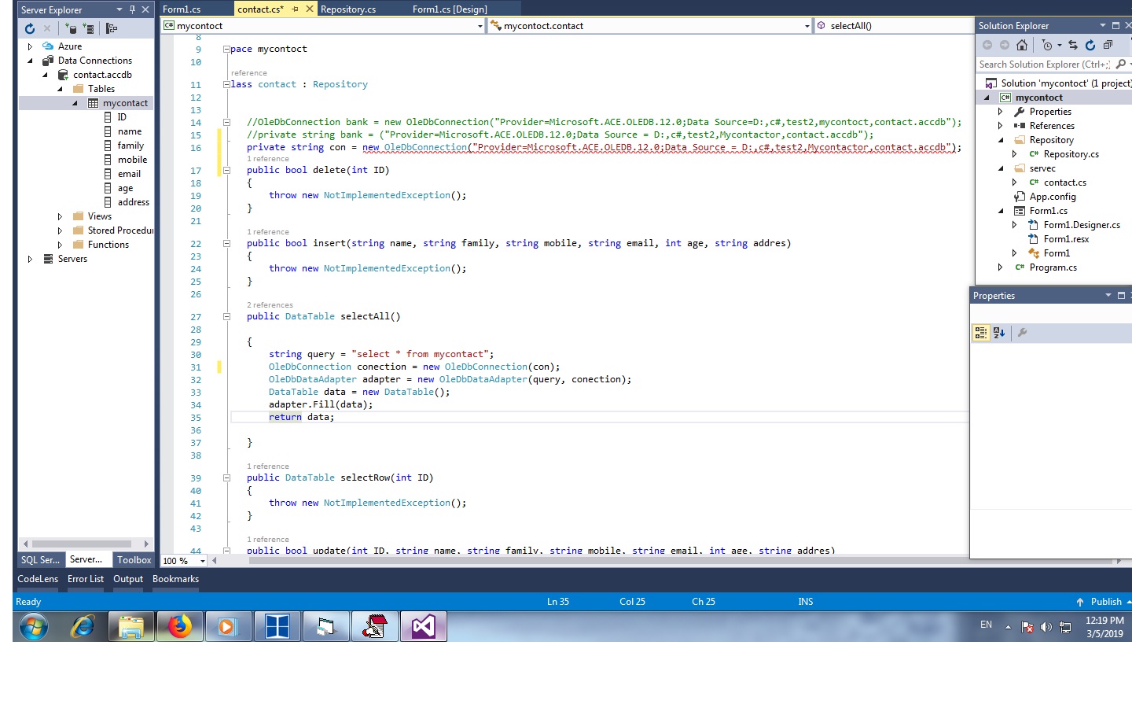This screenshot has height=708, width=1132.
Task: Switch to the Repository.cs tab
Action: click(347, 9)
